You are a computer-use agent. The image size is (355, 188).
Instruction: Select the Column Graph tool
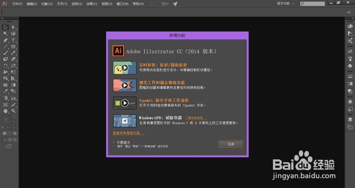[x=13, y=98]
